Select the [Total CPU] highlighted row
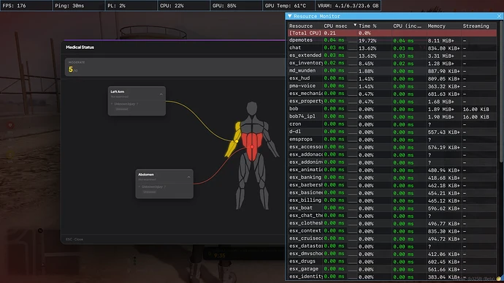The image size is (504, 283). click(x=392, y=33)
